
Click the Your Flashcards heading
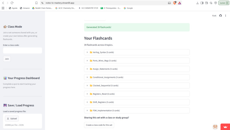98,38
